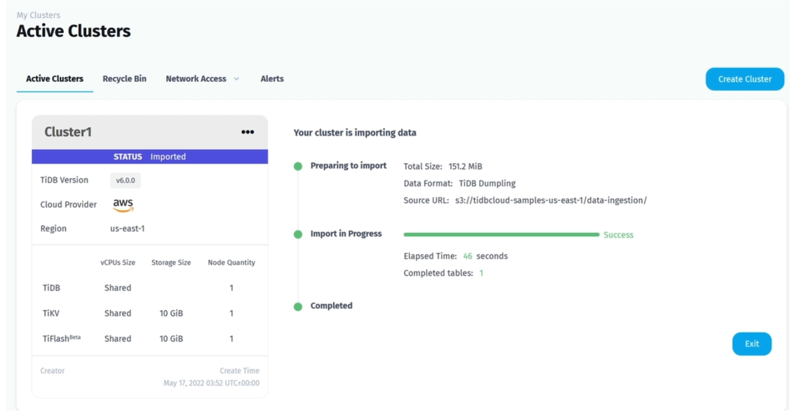
Task: Click the Preparing to import green step dot
Action: 298,166
